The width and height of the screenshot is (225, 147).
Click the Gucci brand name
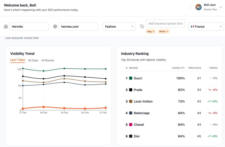tap(138, 78)
